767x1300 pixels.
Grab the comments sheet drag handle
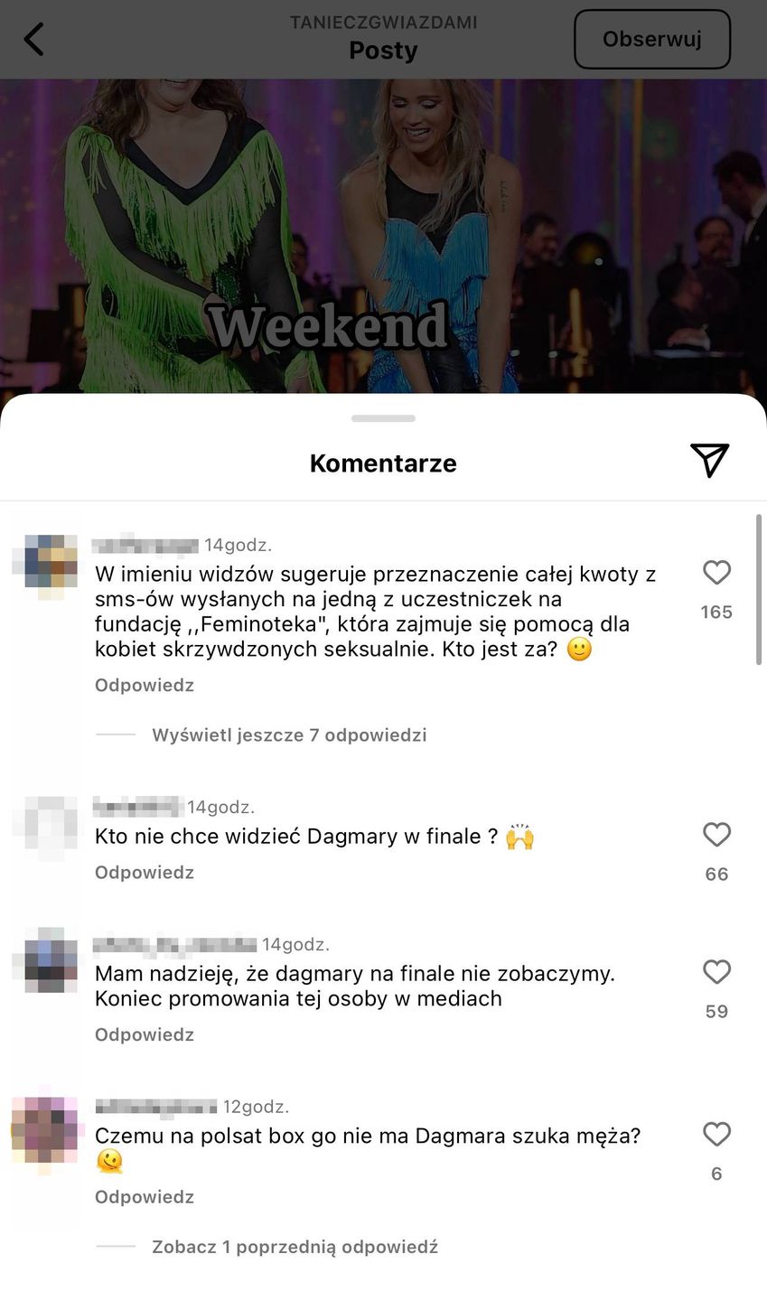383,418
